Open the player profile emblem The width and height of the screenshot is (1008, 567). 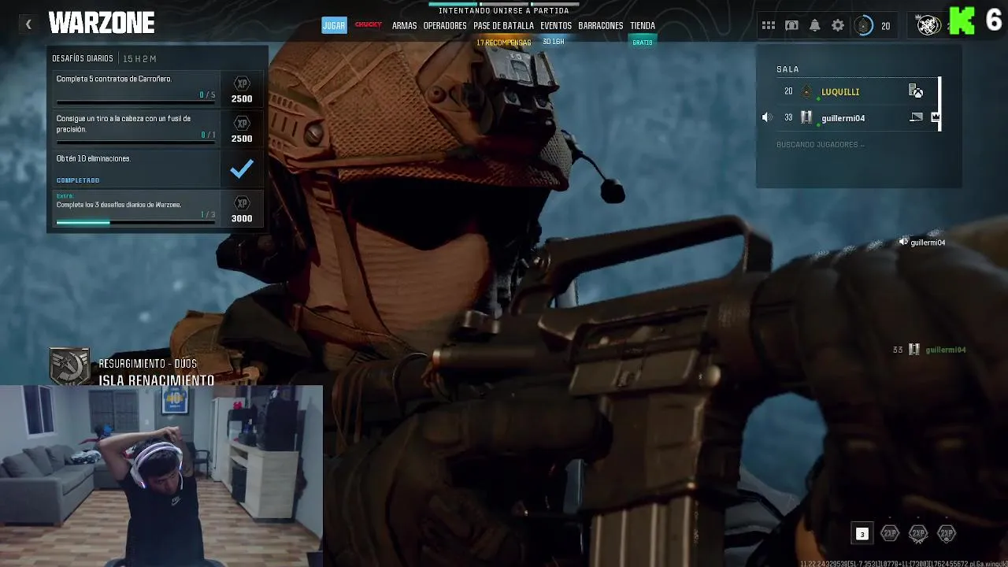pyautogui.click(x=929, y=25)
